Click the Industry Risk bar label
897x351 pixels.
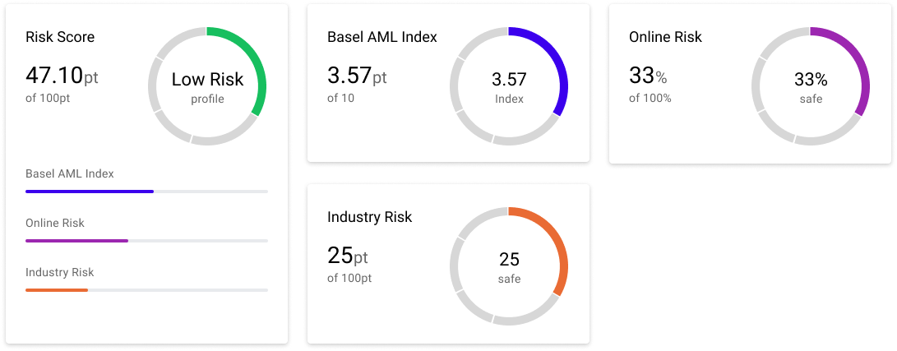(59, 272)
